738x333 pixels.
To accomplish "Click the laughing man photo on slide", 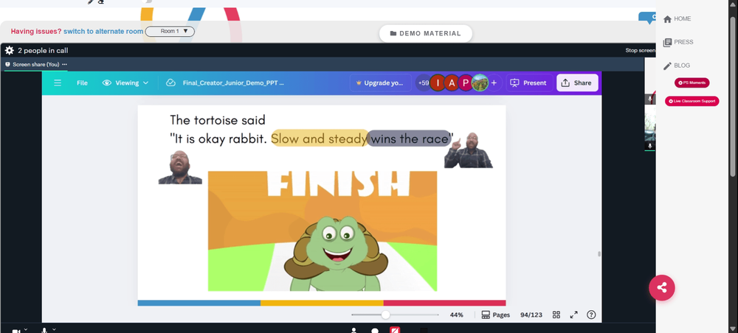I will click(180, 167).
